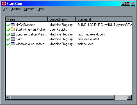The height and width of the screenshot is (105, 137).
Task: Click Machine Registry in the Synchronization Man... row
Action: [x=61, y=34]
